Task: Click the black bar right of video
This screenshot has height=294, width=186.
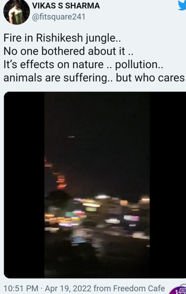Action: [168, 185]
